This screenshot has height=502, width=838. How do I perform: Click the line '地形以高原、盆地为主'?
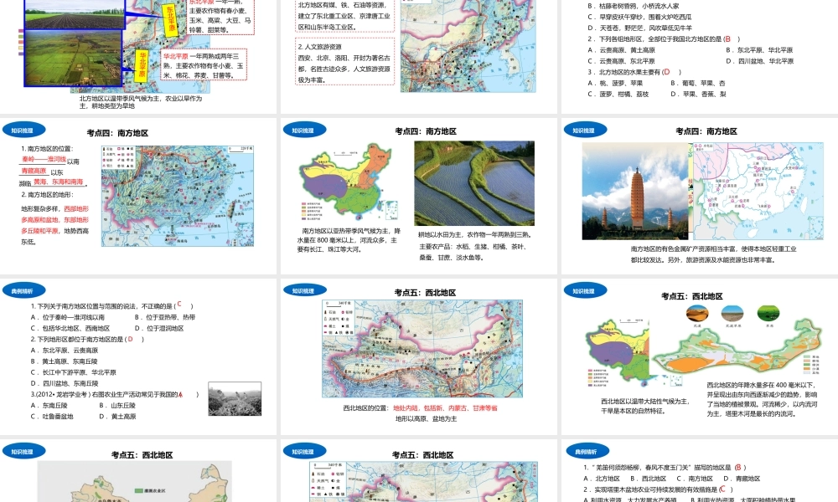426,419
